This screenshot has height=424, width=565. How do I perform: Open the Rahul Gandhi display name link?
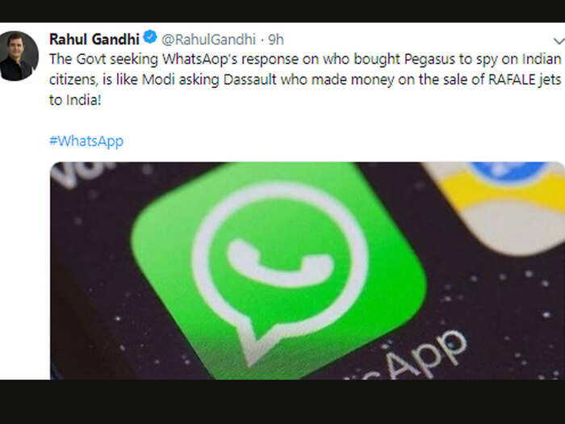94,40
